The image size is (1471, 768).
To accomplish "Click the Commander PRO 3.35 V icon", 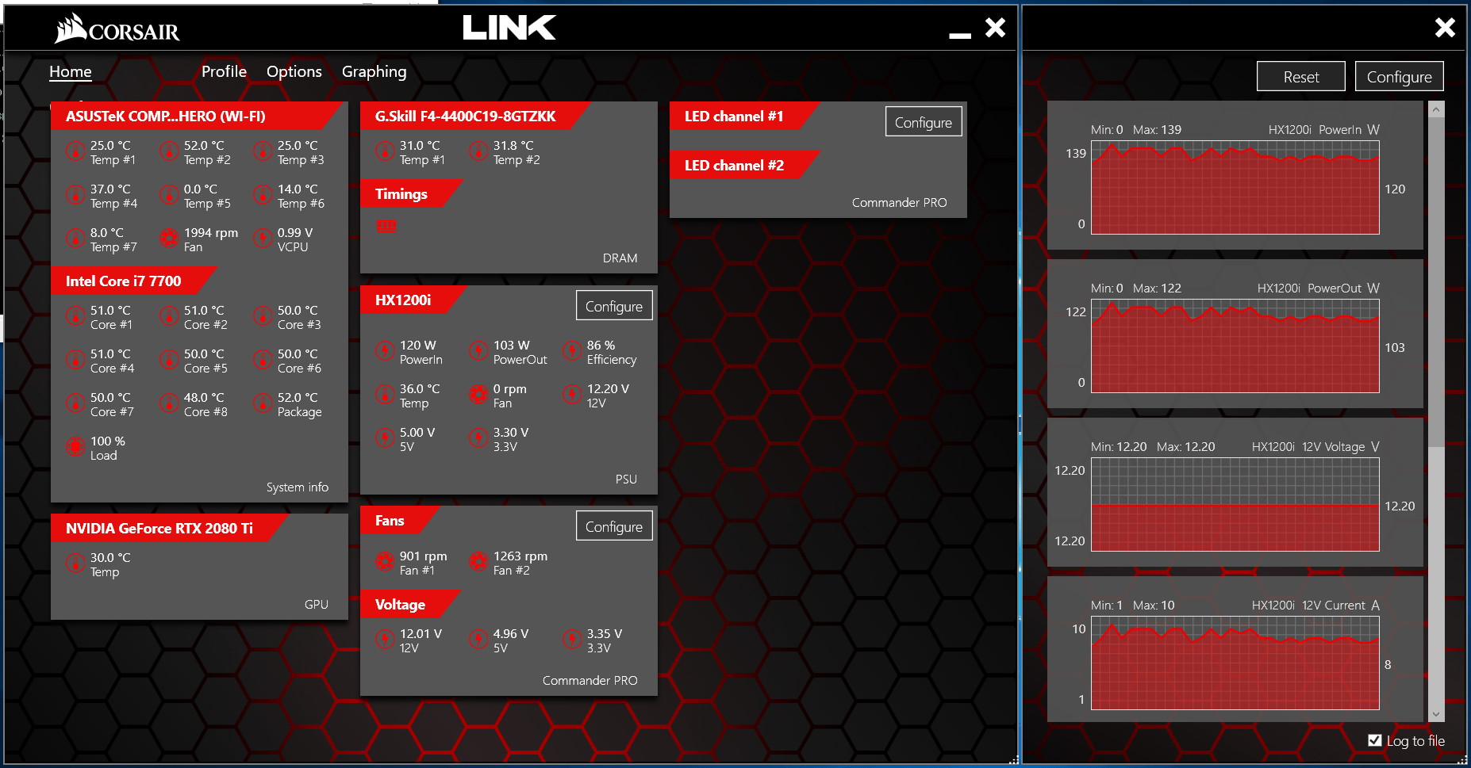I will (572, 639).
